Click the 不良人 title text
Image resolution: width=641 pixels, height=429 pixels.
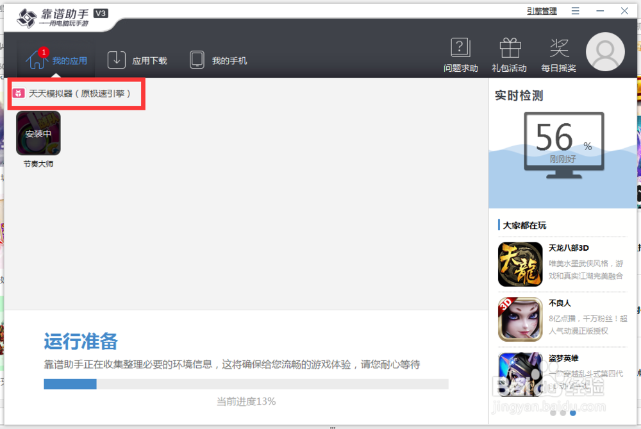(x=560, y=303)
